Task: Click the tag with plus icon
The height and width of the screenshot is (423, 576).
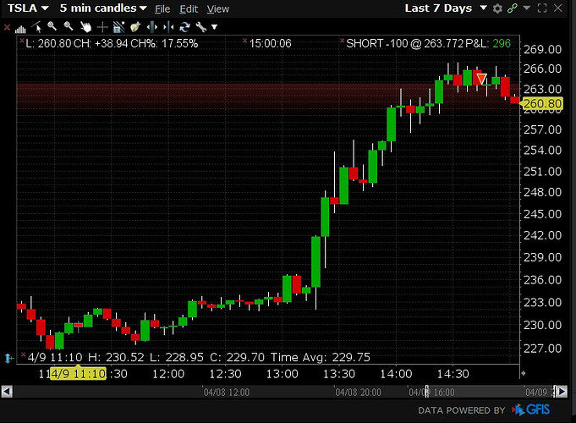Action: 135,27
